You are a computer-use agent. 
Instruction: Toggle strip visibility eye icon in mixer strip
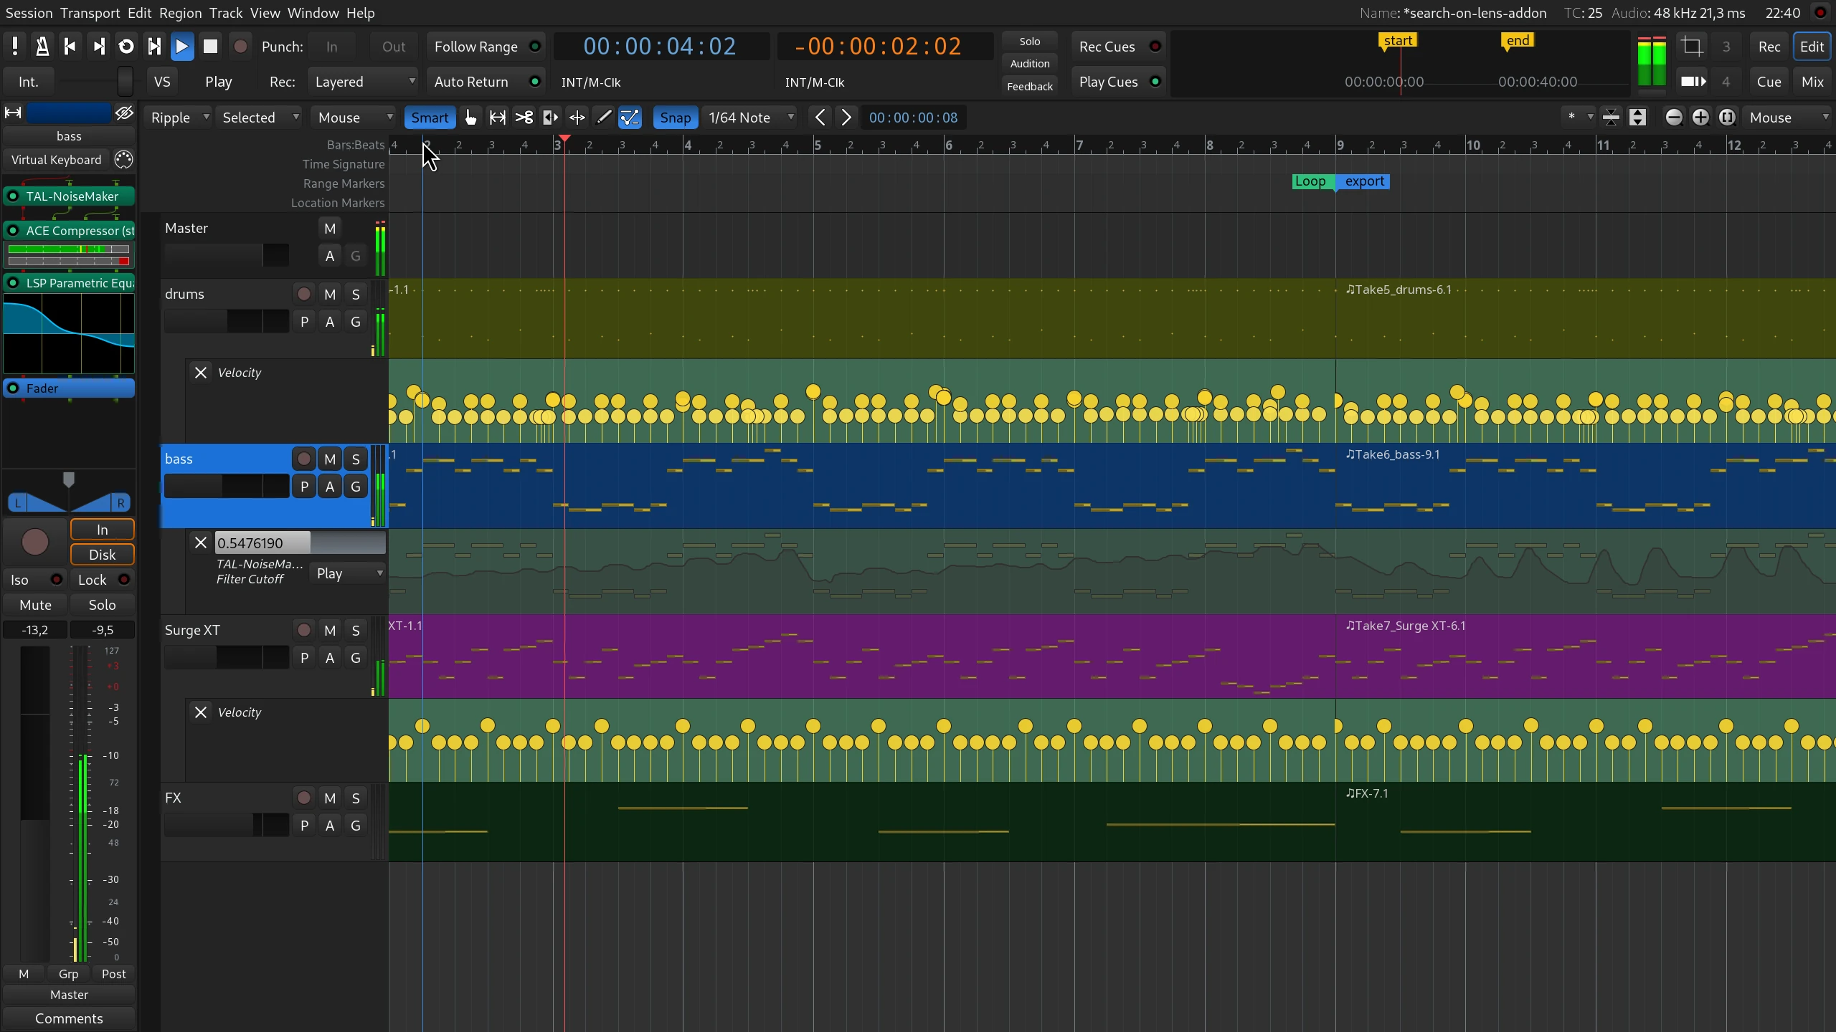pyautogui.click(x=124, y=113)
